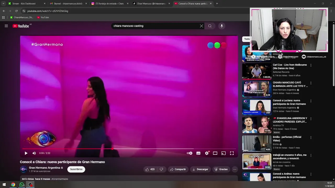Image resolution: width=335 pixels, height=188 pixels.
Task: Open Chrome from the taskbar
Action: pyautogui.click(x=13, y=185)
